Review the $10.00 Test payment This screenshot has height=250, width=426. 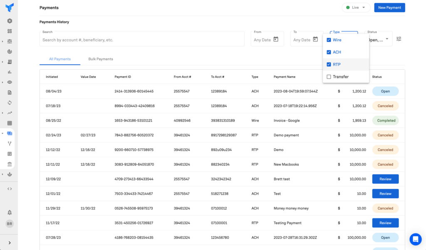pyautogui.click(x=385, y=194)
